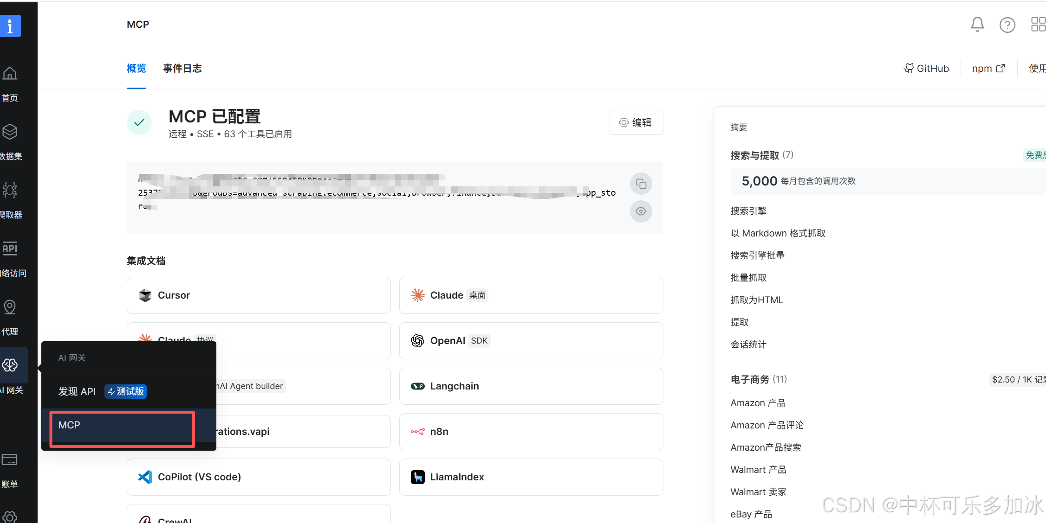Open the billing card icon in sidebar
Viewport: 1046px width, 523px height.
(10, 459)
